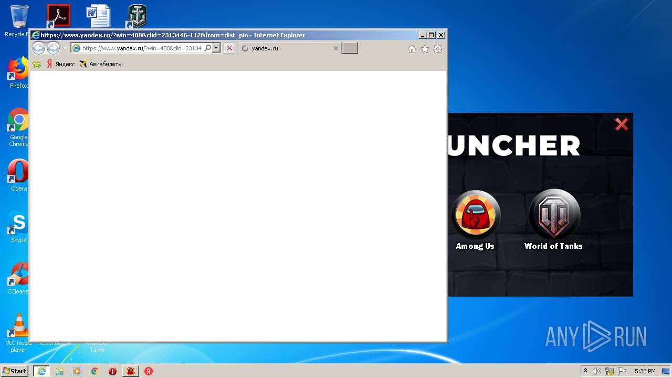Viewport: 672px width, 378px height.
Task: Open World of Warships desktop shortcut
Action: pos(138,16)
